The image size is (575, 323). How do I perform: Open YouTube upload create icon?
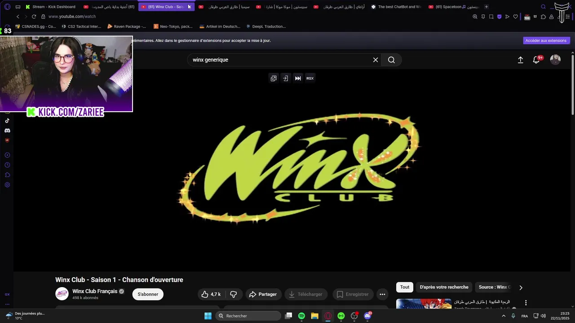coord(520,60)
